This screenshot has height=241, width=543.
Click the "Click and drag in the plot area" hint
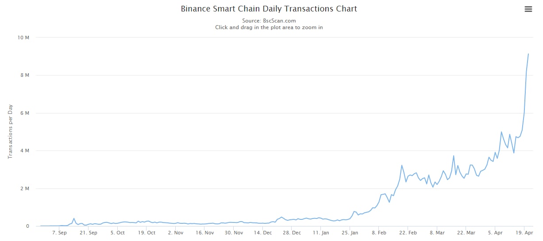[x=269, y=27]
